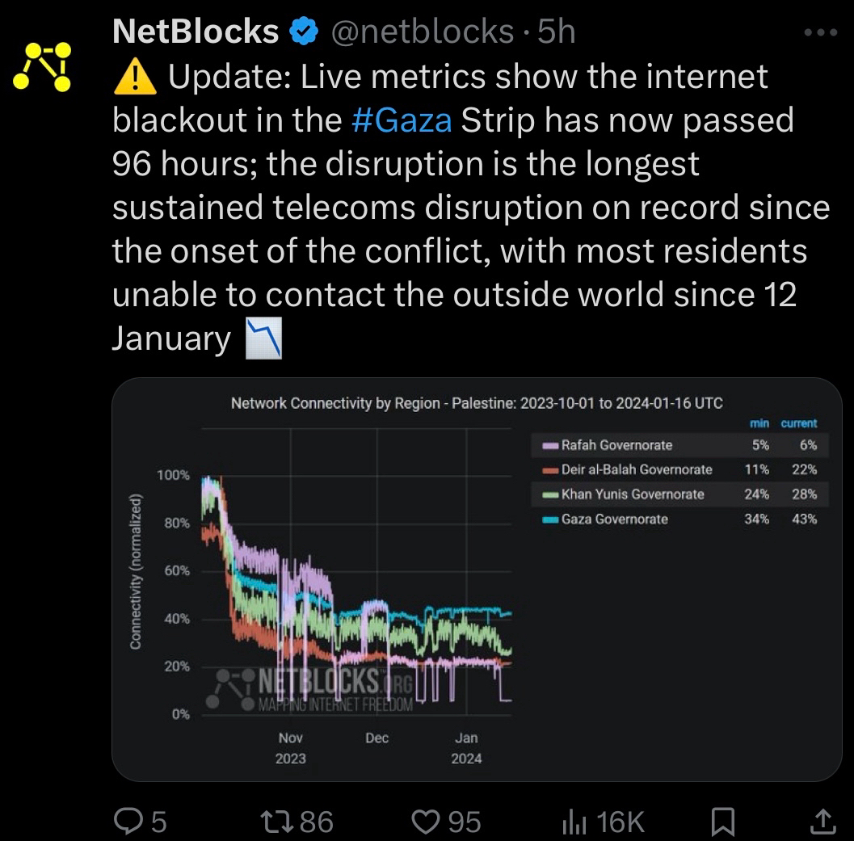Reply to the tweet via comment icon
The height and width of the screenshot is (841, 854).
129,822
